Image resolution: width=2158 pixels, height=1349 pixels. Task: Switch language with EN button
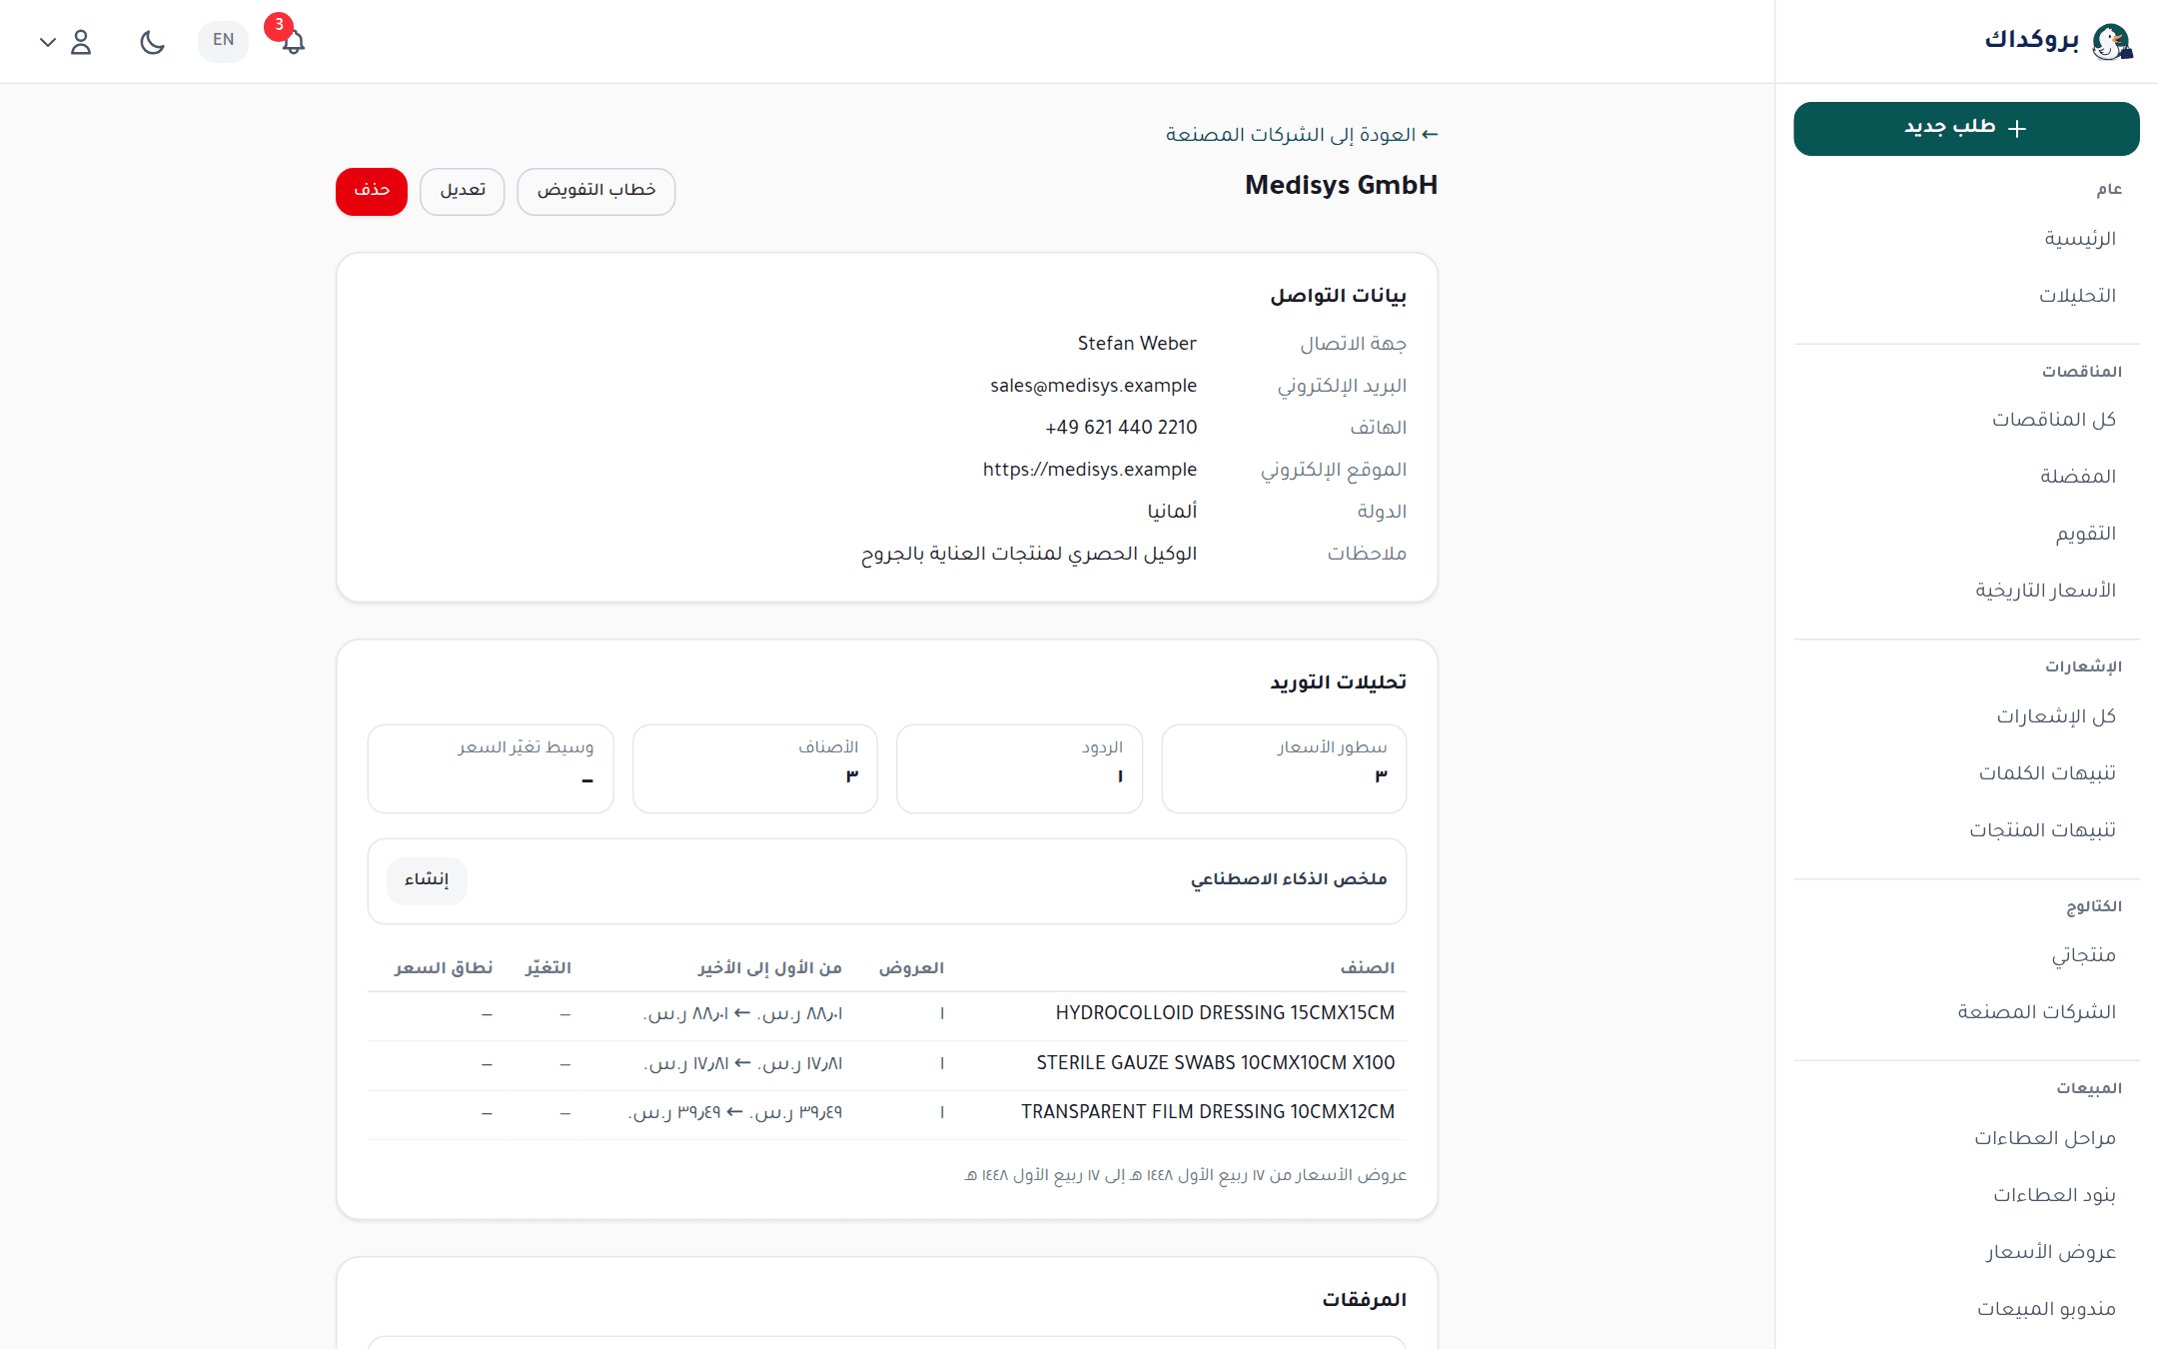pos(223,41)
